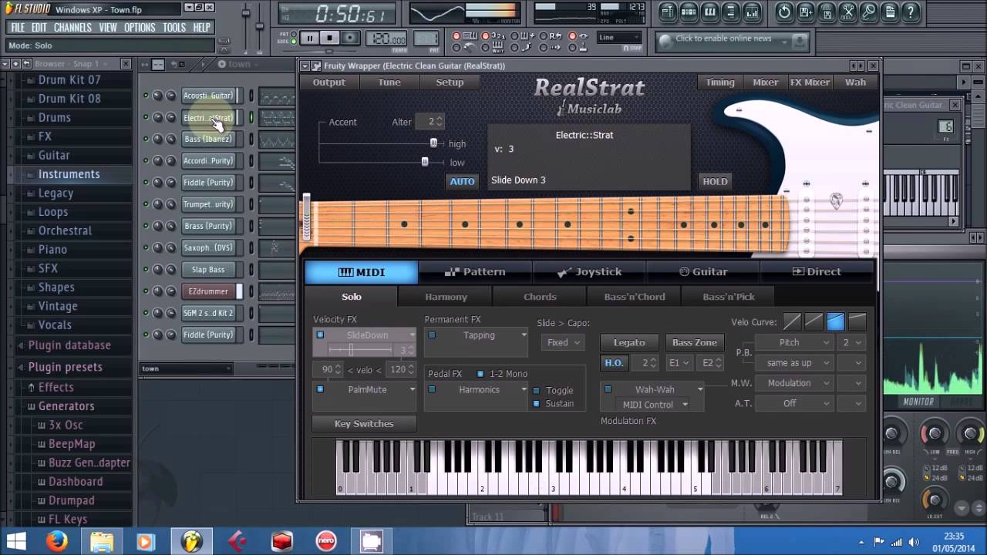987x555 pixels.
Task: Open the SlideDown effect dropdown
Action: point(412,335)
